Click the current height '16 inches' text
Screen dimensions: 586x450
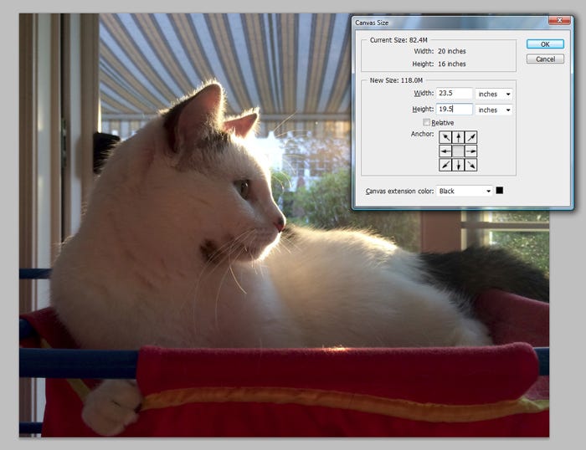452,64
